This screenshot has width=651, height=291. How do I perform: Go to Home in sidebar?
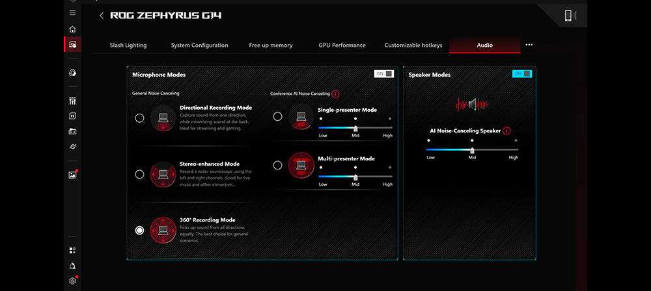pos(73,29)
